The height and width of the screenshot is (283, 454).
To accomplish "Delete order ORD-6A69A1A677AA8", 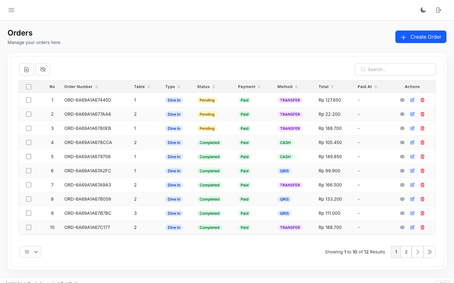I will (x=422, y=114).
